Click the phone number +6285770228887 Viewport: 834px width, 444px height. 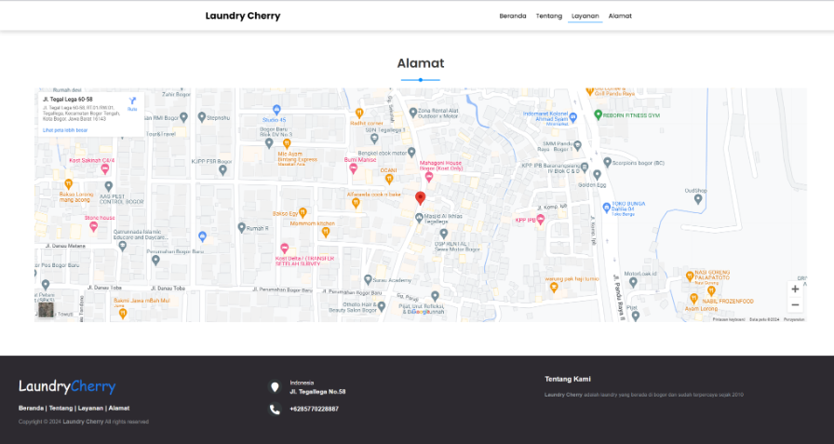pyautogui.click(x=314, y=409)
